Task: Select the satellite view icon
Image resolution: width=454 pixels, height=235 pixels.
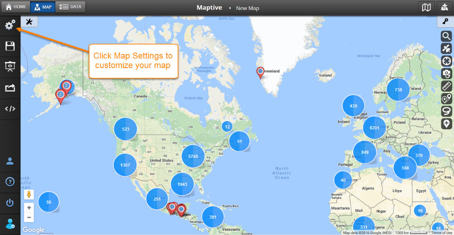Action: click(x=446, y=49)
